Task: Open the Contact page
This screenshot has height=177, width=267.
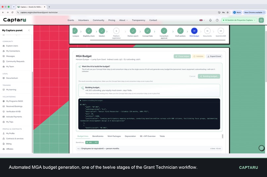Action: pos(153,20)
